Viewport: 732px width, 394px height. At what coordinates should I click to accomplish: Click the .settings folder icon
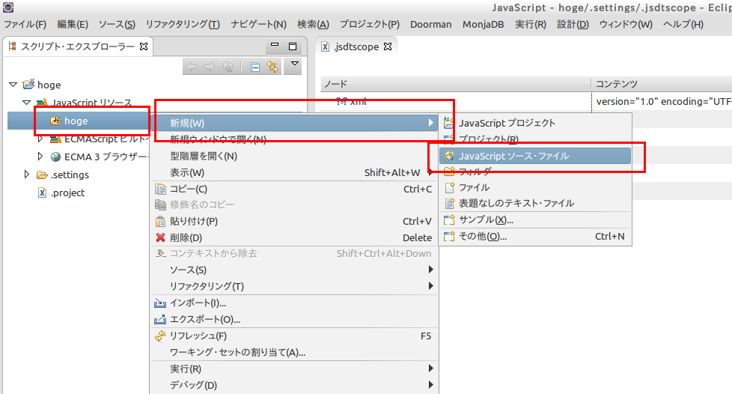click(x=42, y=175)
